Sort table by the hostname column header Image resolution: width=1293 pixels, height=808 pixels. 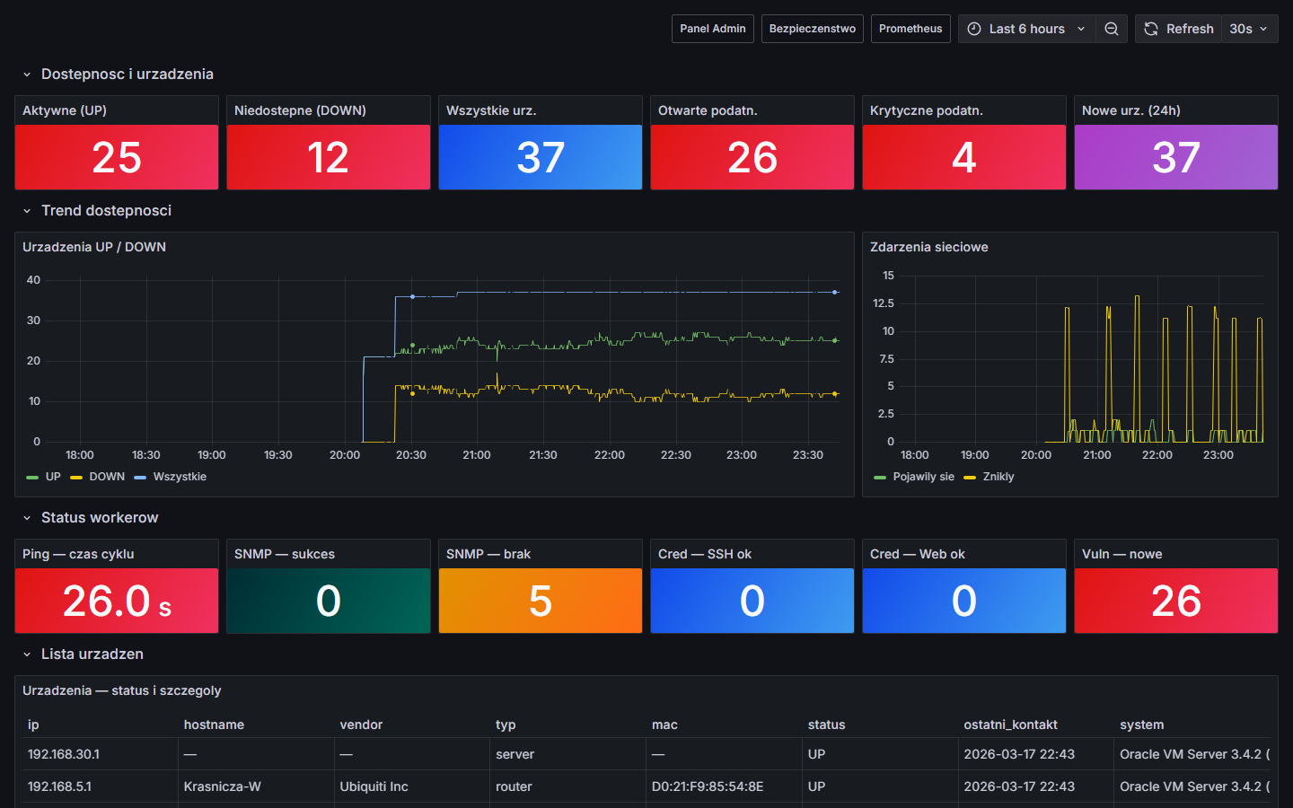point(214,725)
